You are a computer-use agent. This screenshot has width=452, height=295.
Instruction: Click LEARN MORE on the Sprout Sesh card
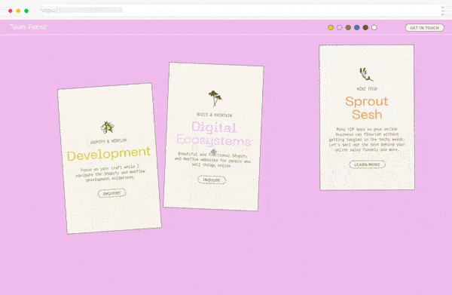(x=368, y=164)
